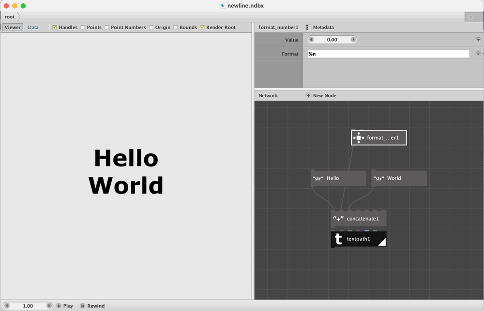Open the Format parameter dropdown menu
The image size is (484, 311).
[x=478, y=54]
